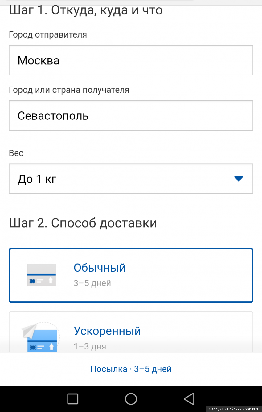
Task: Tap the "Шаг 2. Способ доставки" heading
Action: pos(83,223)
